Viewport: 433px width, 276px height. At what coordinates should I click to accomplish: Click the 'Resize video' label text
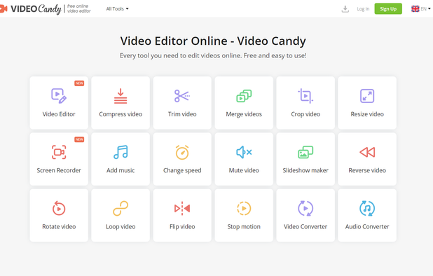[x=367, y=114]
